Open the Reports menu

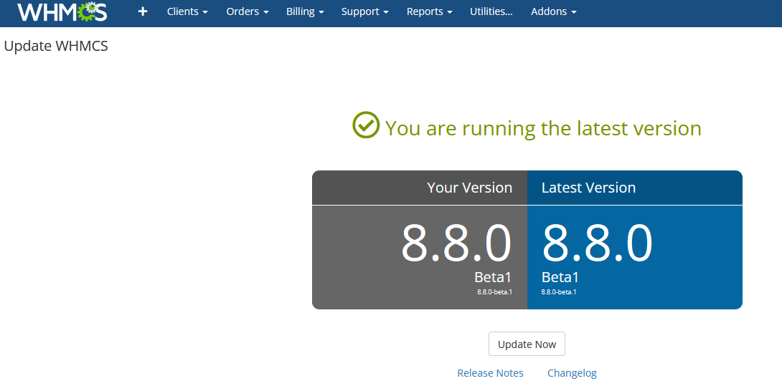(x=430, y=11)
